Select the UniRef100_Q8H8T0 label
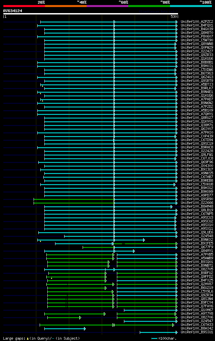215x341 pixels. click(197, 33)
